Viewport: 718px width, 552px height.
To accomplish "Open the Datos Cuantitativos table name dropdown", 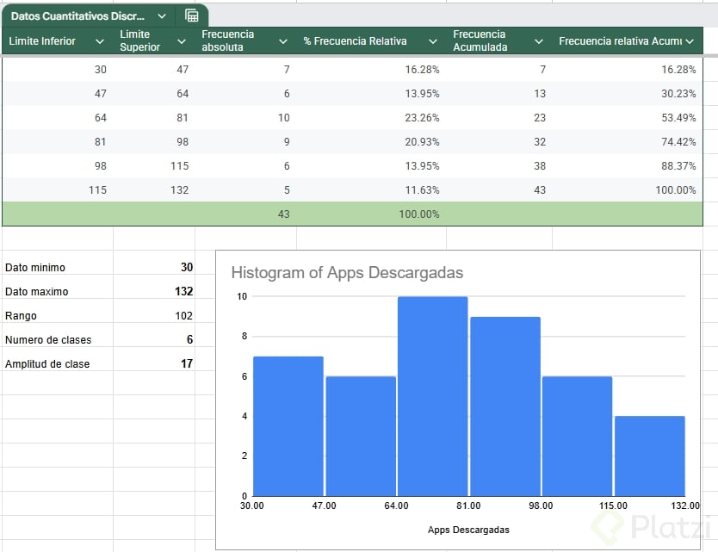I will click(162, 16).
